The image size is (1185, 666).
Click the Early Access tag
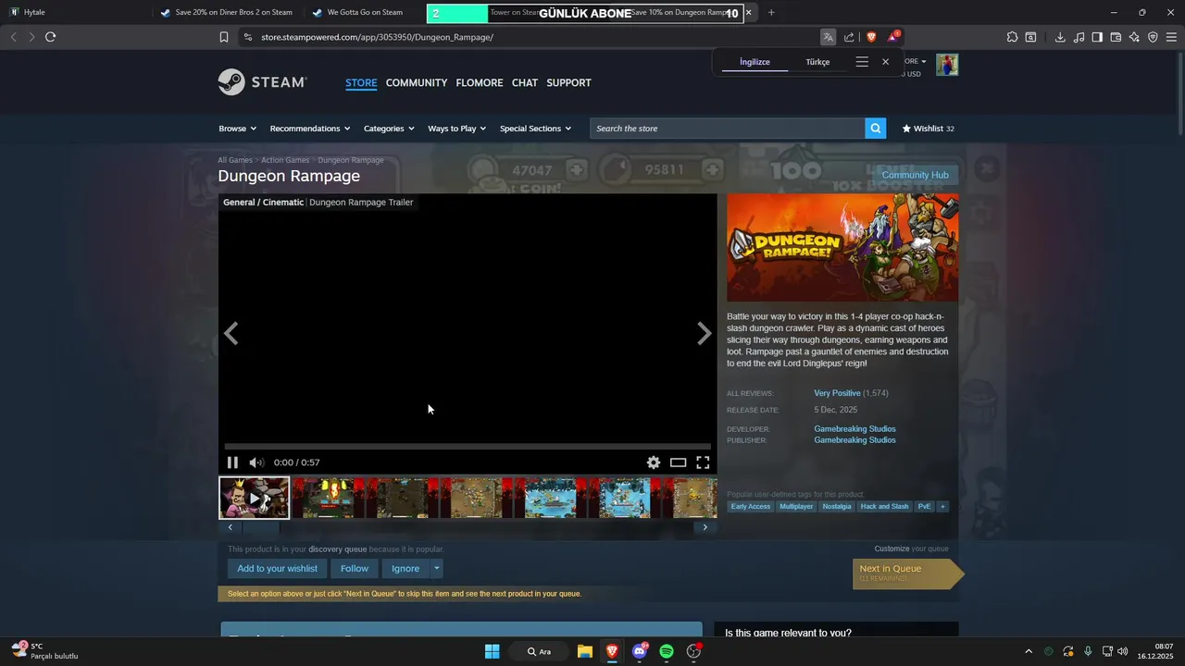click(x=751, y=507)
